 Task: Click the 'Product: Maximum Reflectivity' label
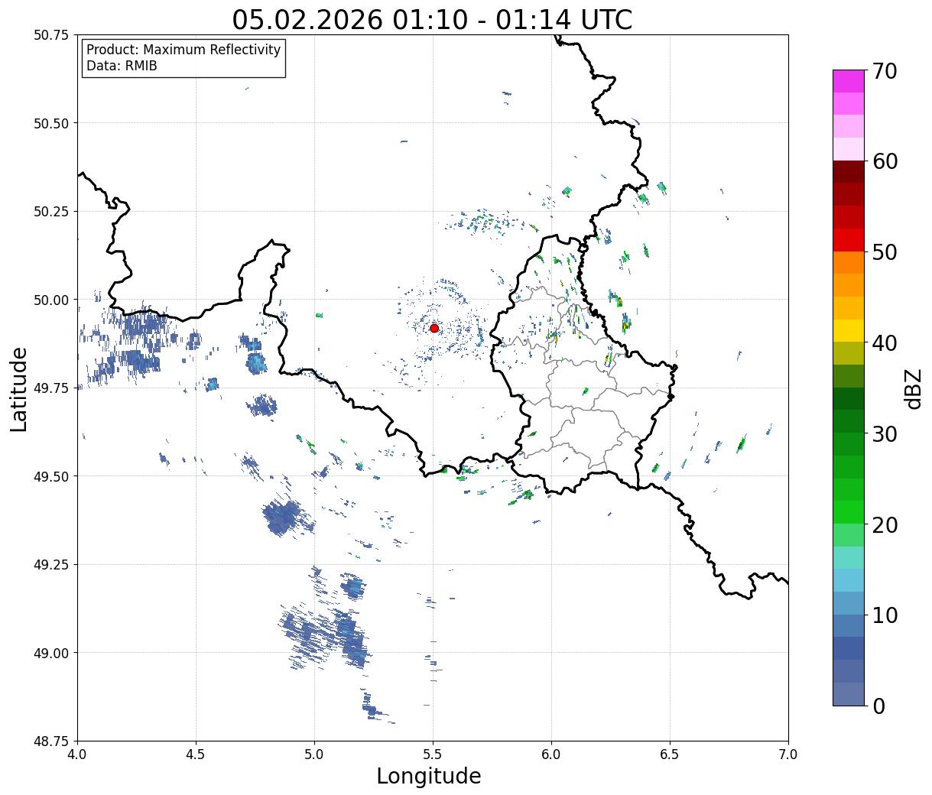pos(183,50)
